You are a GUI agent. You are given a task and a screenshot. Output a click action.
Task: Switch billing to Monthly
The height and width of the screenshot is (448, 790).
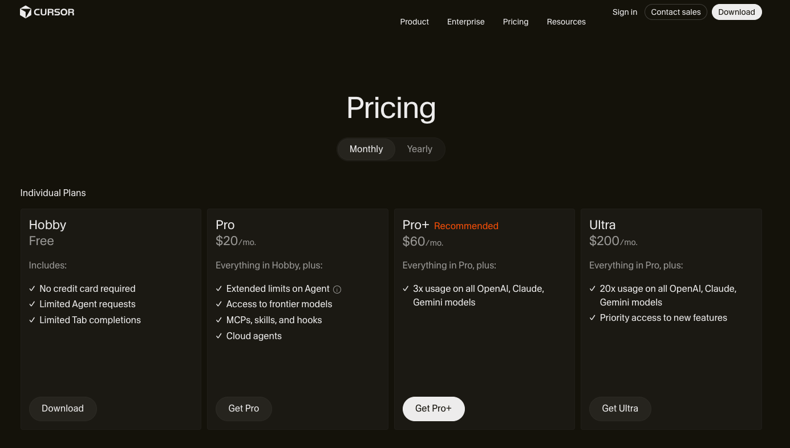(x=366, y=149)
